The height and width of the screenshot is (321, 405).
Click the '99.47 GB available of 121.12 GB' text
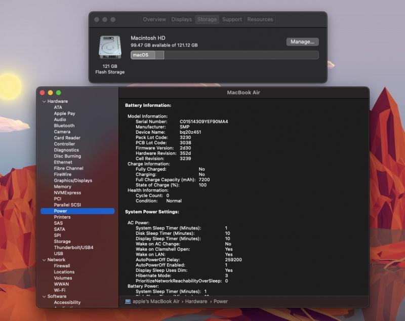(x=164, y=45)
